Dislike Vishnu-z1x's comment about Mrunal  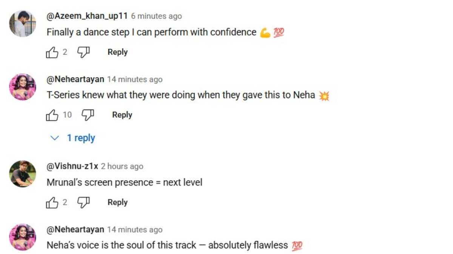click(x=83, y=203)
